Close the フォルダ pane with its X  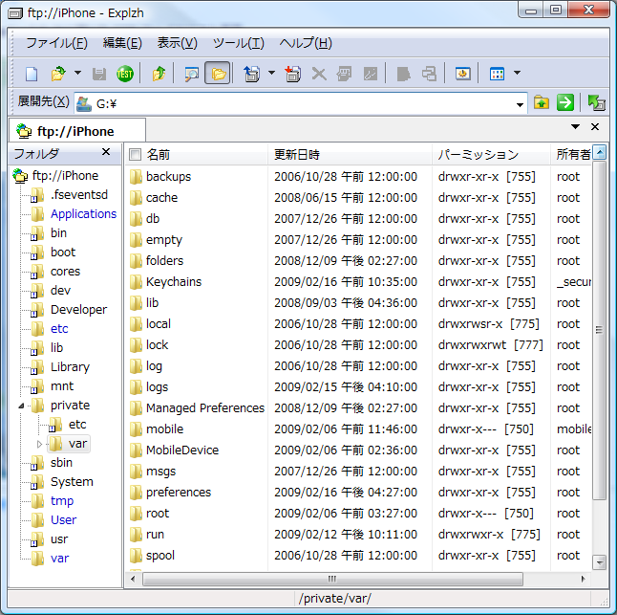pos(106,152)
